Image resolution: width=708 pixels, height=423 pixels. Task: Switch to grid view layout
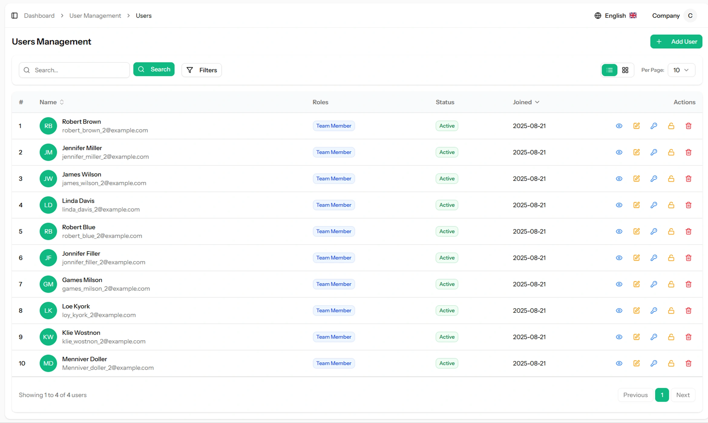pos(625,70)
